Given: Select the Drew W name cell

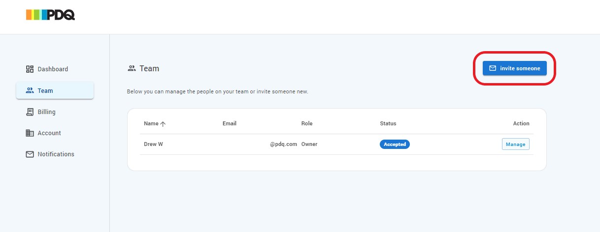Looking at the screenshot, I should (154, 145).
